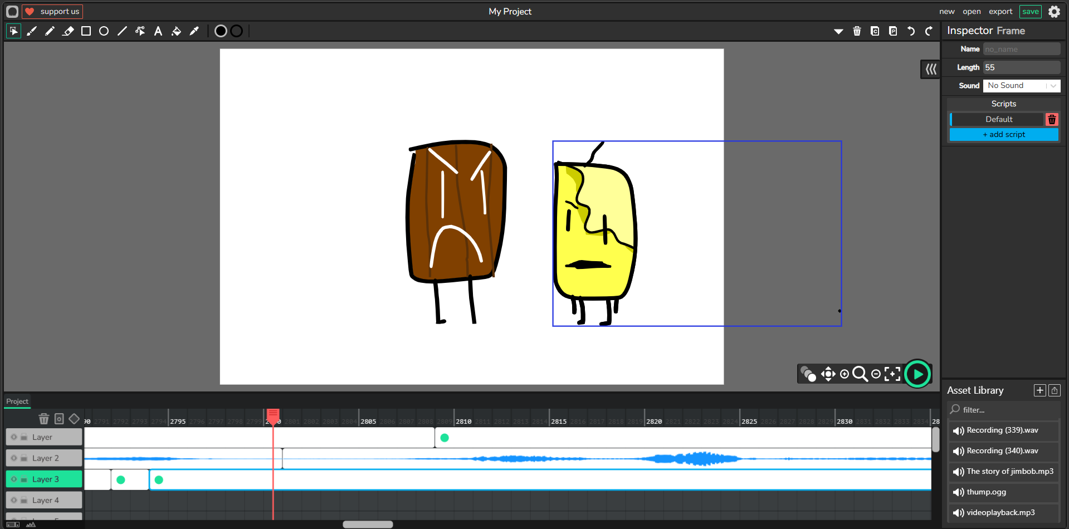Open the Sound dropdown showing No Sound
Viewport: 1069px width, 529px height.
[1021, 86]
